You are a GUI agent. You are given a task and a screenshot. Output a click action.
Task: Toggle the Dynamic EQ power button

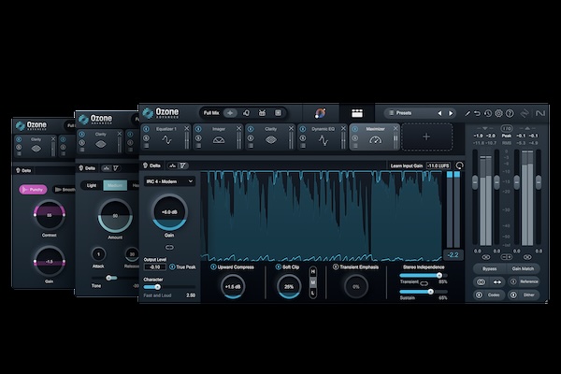pos(303,129)
